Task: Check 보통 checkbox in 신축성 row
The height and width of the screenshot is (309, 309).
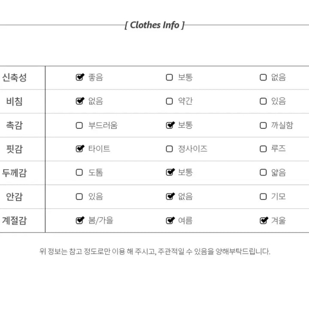Action: [x=169, y=77]
